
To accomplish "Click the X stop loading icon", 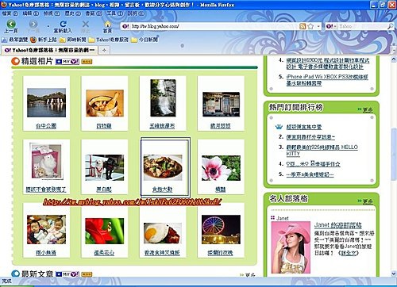I will 85,24.
